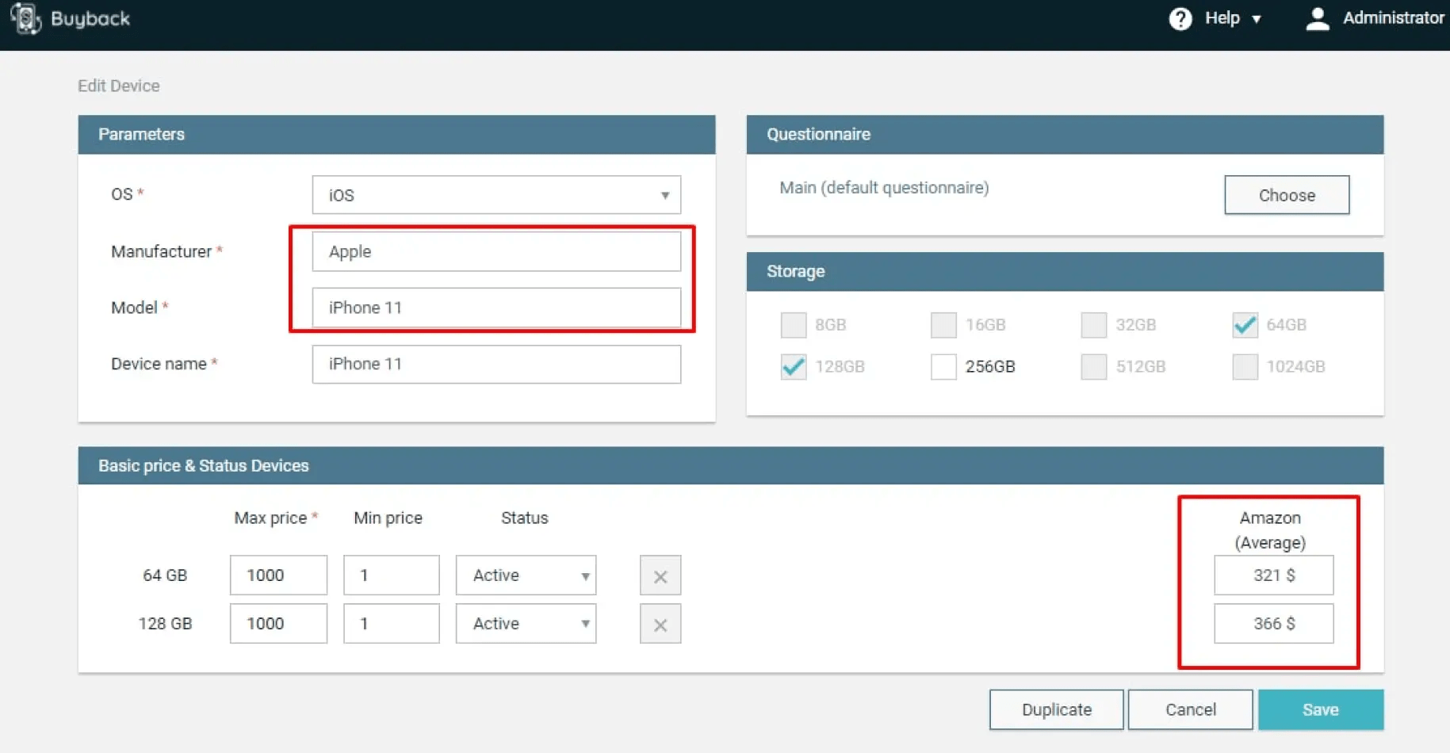Click the Parameters panel header
The height and width of the screenshot is (753, 1450).
pos(396,134)
